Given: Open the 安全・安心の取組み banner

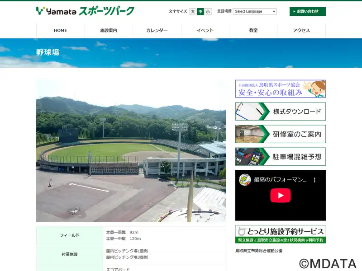Looking at the screenshot, I should [x=281, y=89].
